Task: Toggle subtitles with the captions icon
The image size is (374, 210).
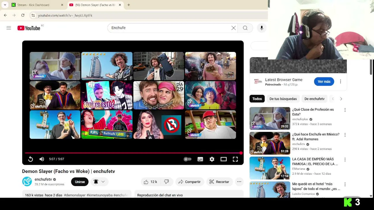Action: tap(200, 159)
